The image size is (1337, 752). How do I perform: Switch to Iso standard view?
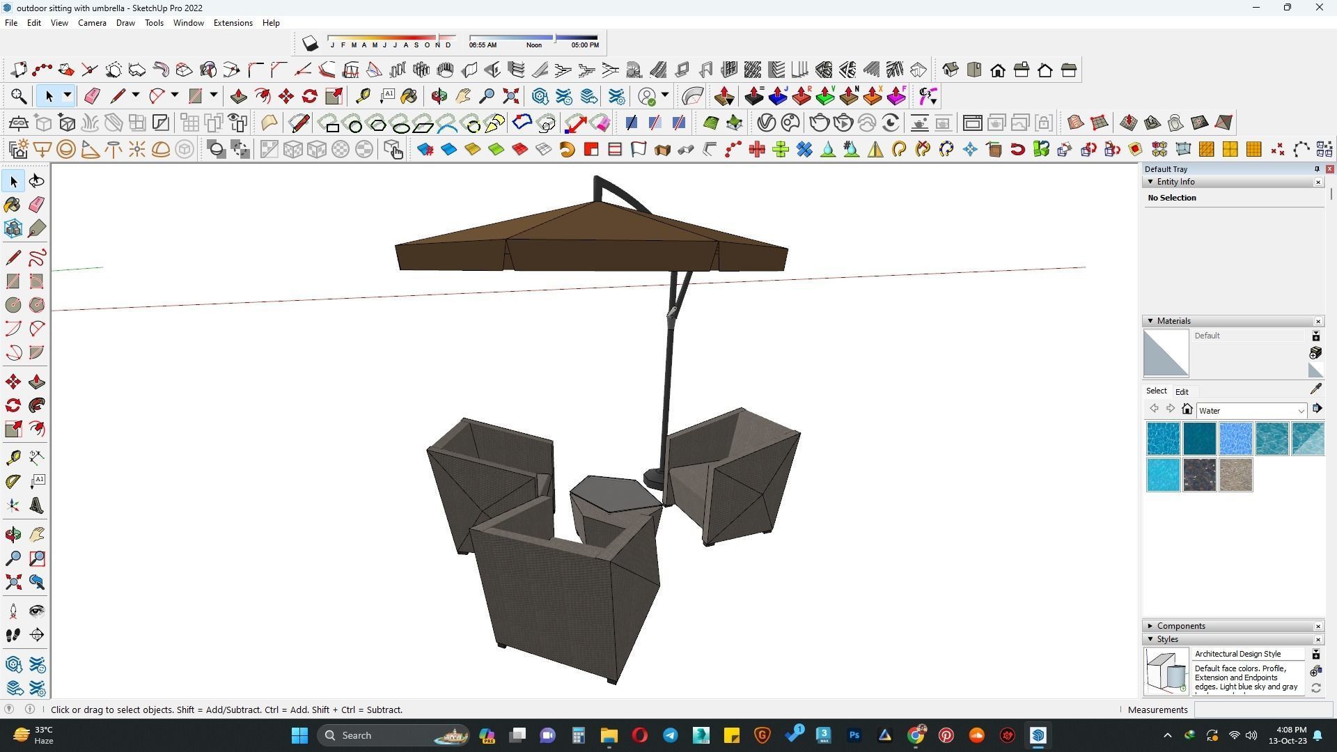[950, 70]
